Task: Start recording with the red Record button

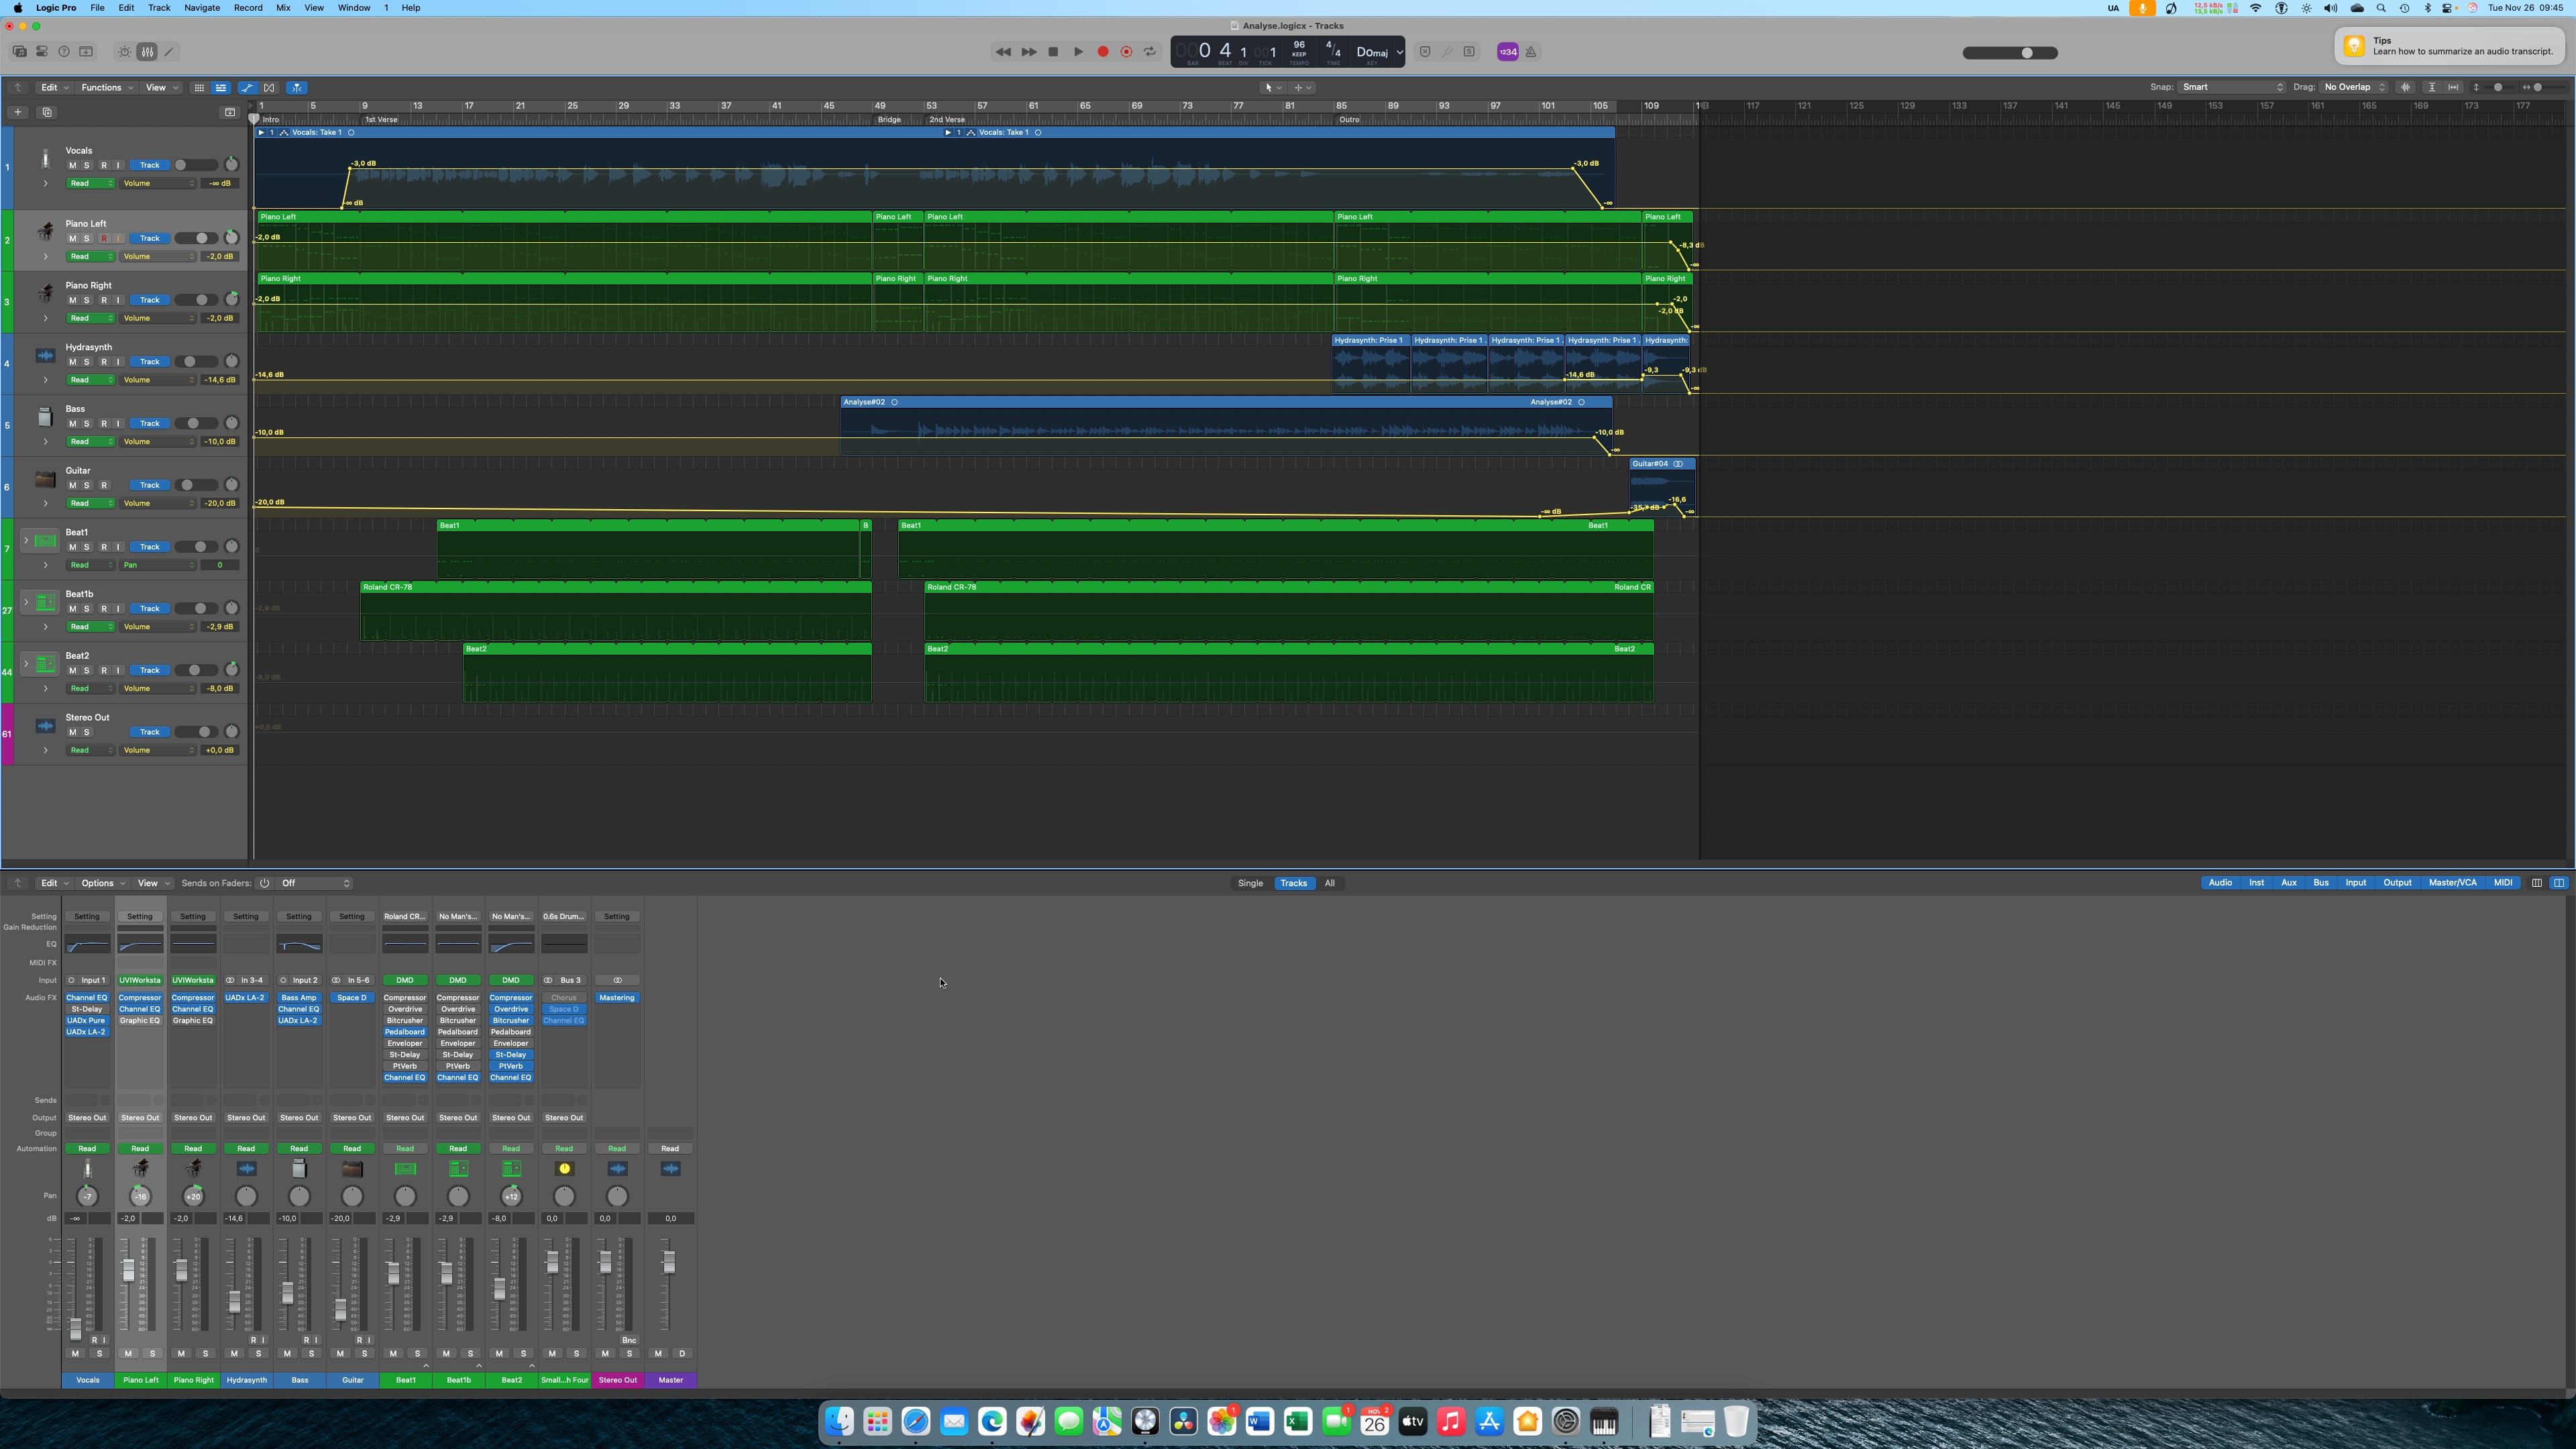Action: tap(1103, 52)
